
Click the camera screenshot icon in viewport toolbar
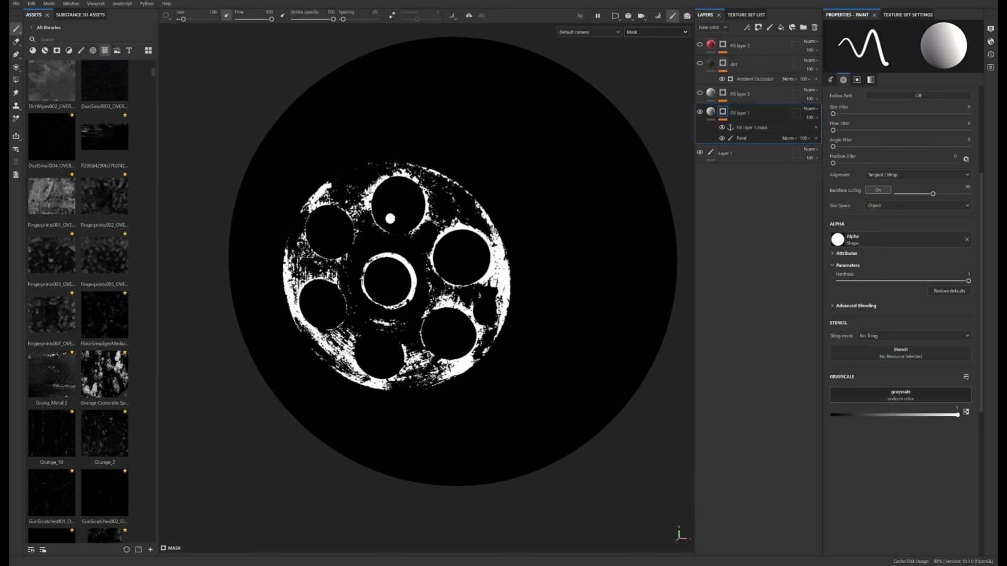click(x=687, y=16)
